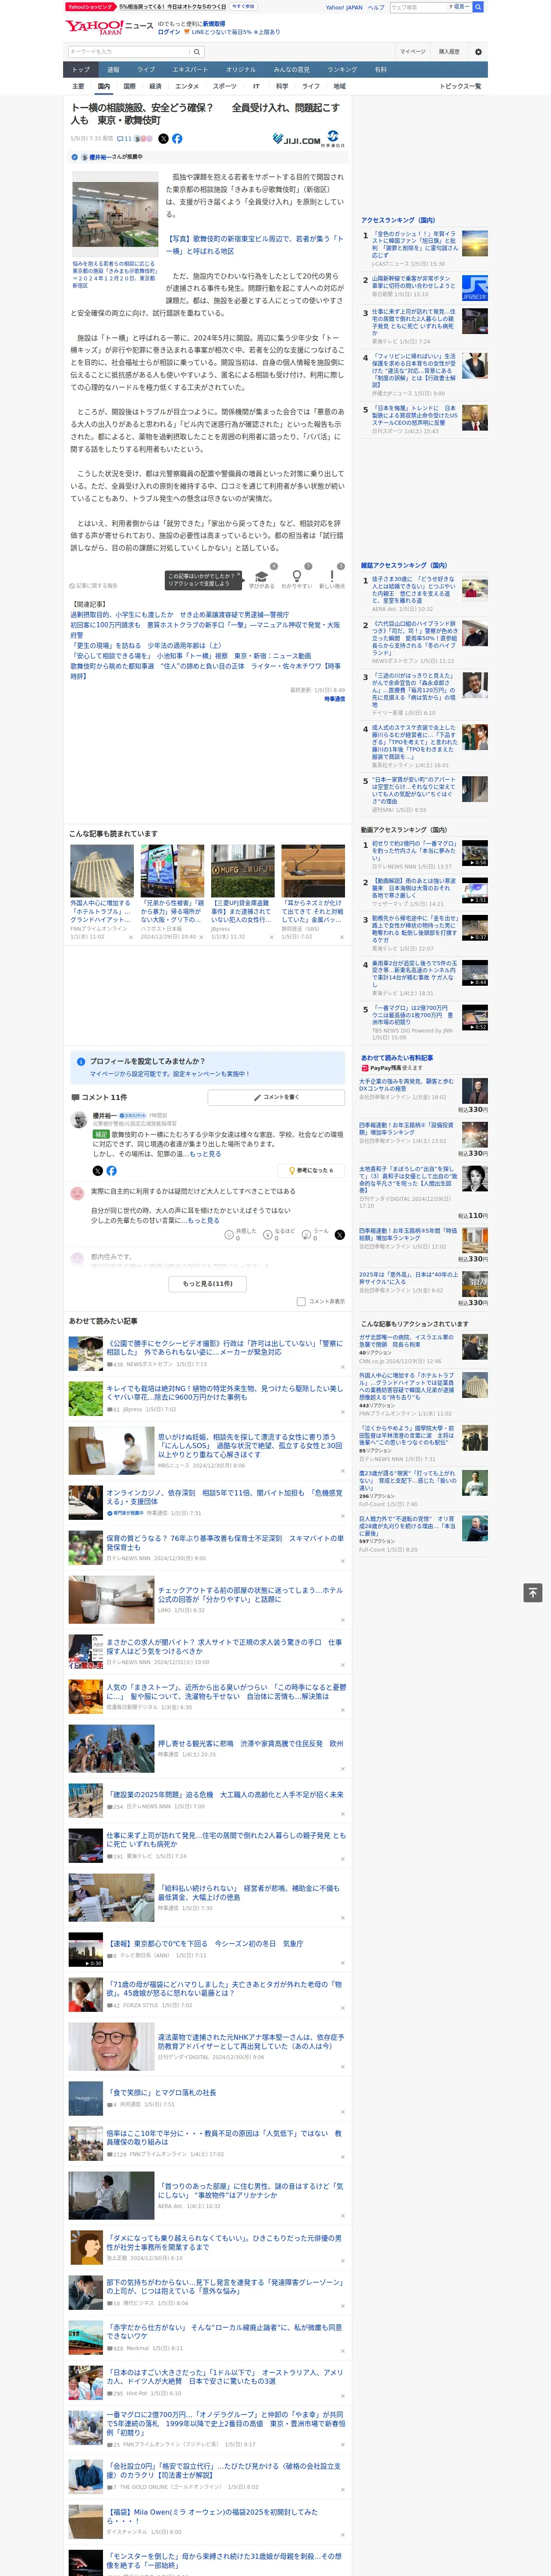
Task: Open settings gear icon in header
Action: pyautogui.click(x=478, y=52)
